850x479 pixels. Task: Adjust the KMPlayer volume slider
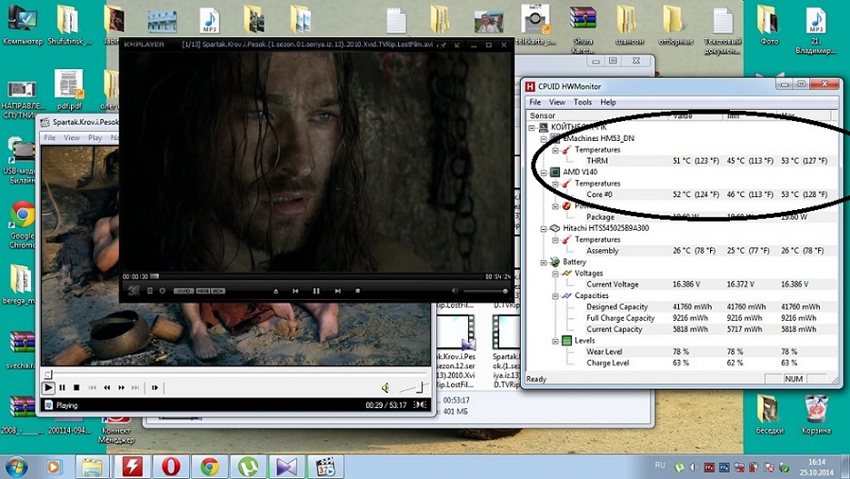[x=485, y=291]
